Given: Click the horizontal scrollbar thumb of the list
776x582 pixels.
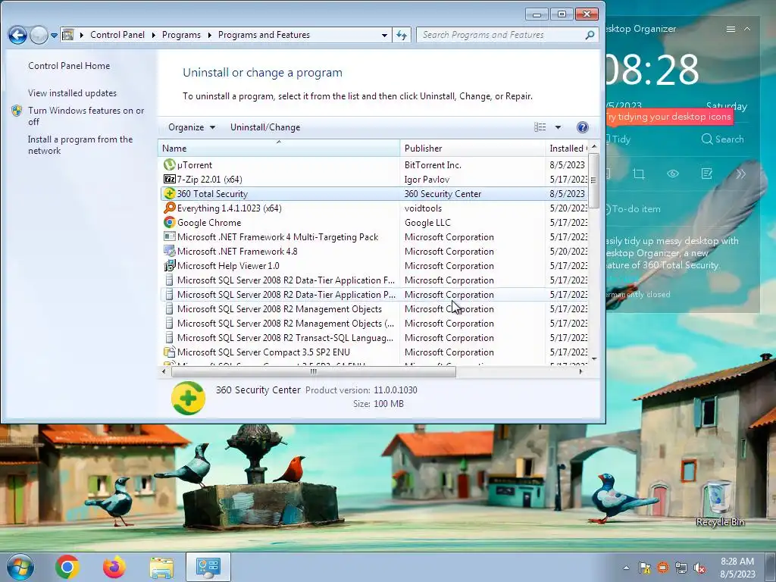Looking at the screenshot, I should (313, 371).
